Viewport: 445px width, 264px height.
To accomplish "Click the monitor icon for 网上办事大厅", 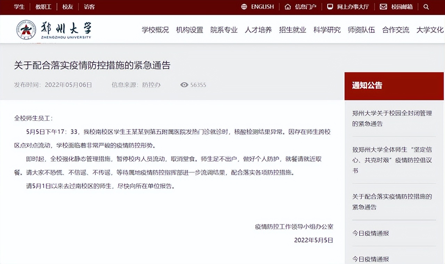I will coord(330,6).
